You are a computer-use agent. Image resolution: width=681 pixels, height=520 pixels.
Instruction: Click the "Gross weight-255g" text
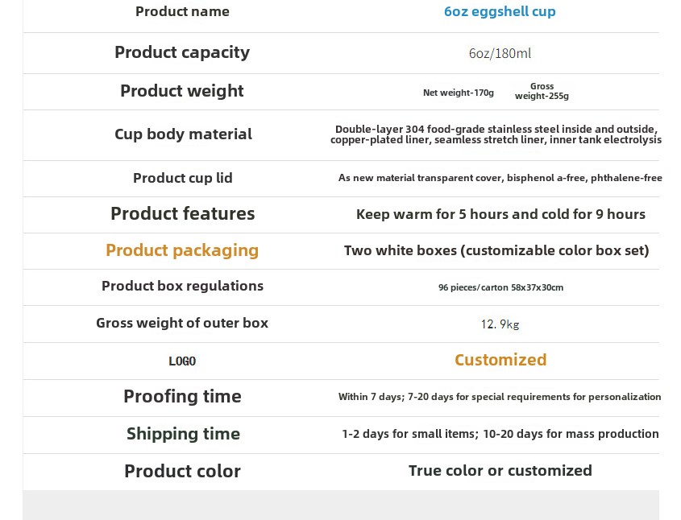pos(542,92)
